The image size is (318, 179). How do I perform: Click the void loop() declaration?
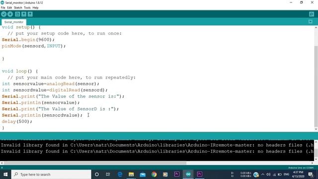[x=20, y=71]
